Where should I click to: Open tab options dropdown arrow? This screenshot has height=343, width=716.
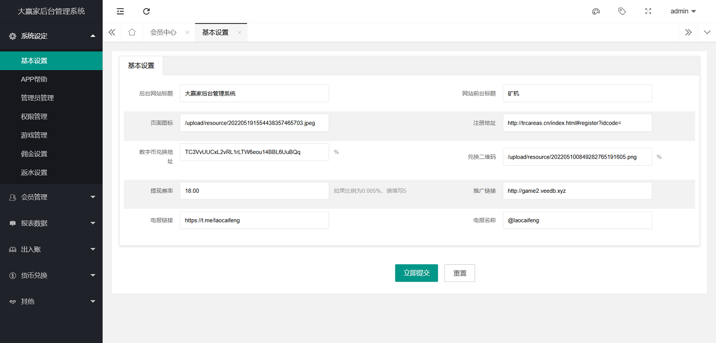pyautogui.click(x=707, y=32)
